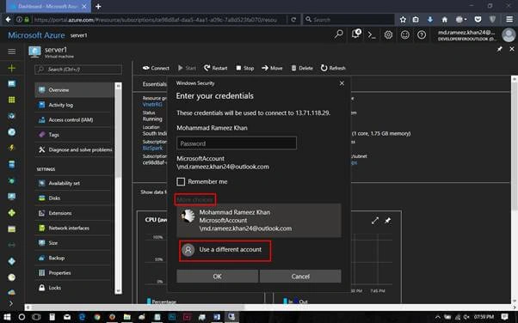This screenshot has width=518, height=323.
Task: Stop the server1 virtual machine
Action: pos(244,68)
